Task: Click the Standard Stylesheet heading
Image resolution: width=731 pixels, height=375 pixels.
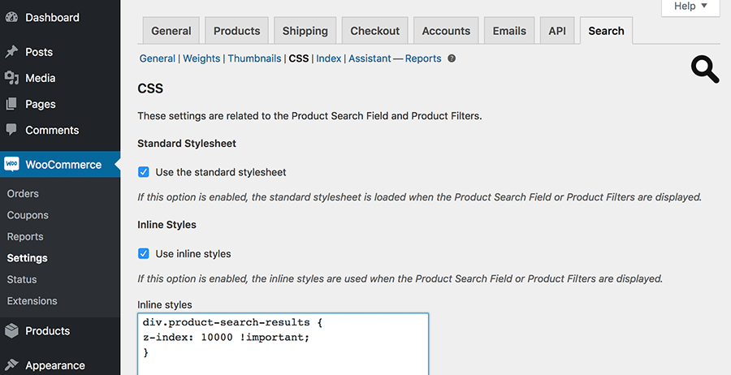Action: tap(187, 144)
